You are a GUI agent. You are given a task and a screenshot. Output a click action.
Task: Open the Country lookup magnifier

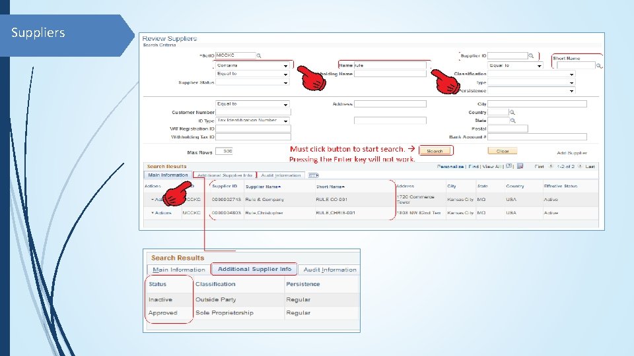coord(512,112)
